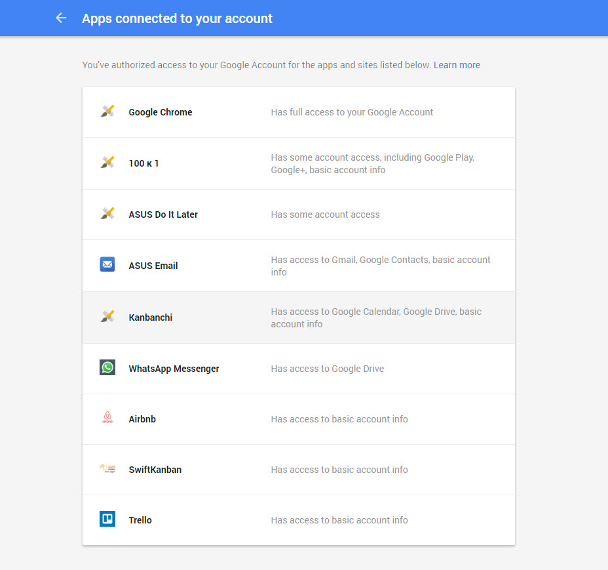The height and width of the screenshot is (570, 608).
Task: Click 'Has some account access' for ASUS Do It Later
Action: [x=325, y=214]
